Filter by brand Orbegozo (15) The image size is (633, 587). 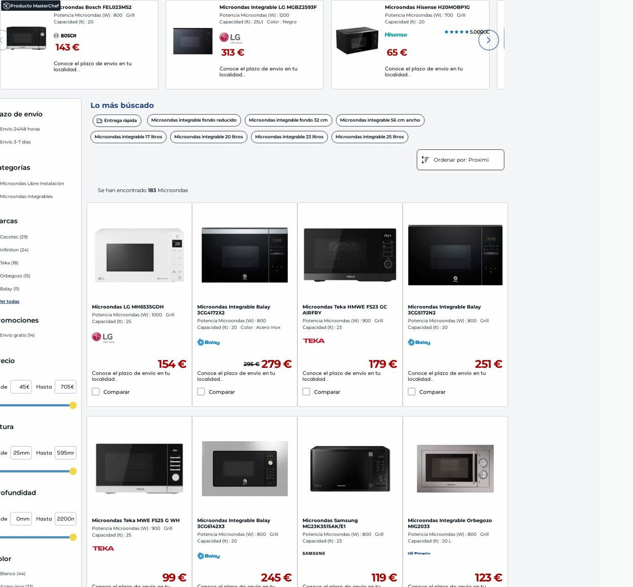pyautogui.click(x=15, y=276)
